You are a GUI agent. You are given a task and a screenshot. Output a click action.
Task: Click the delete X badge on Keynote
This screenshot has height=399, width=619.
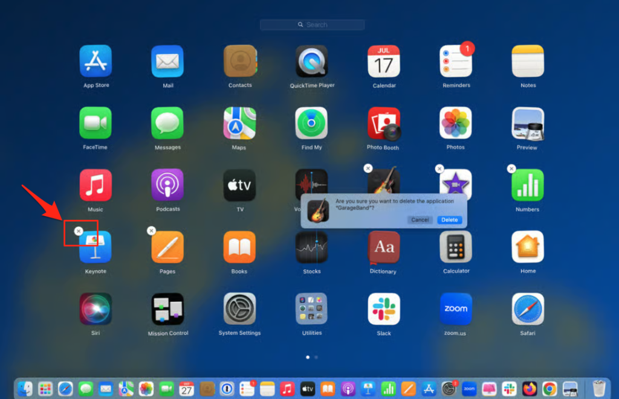pos(79,231)
